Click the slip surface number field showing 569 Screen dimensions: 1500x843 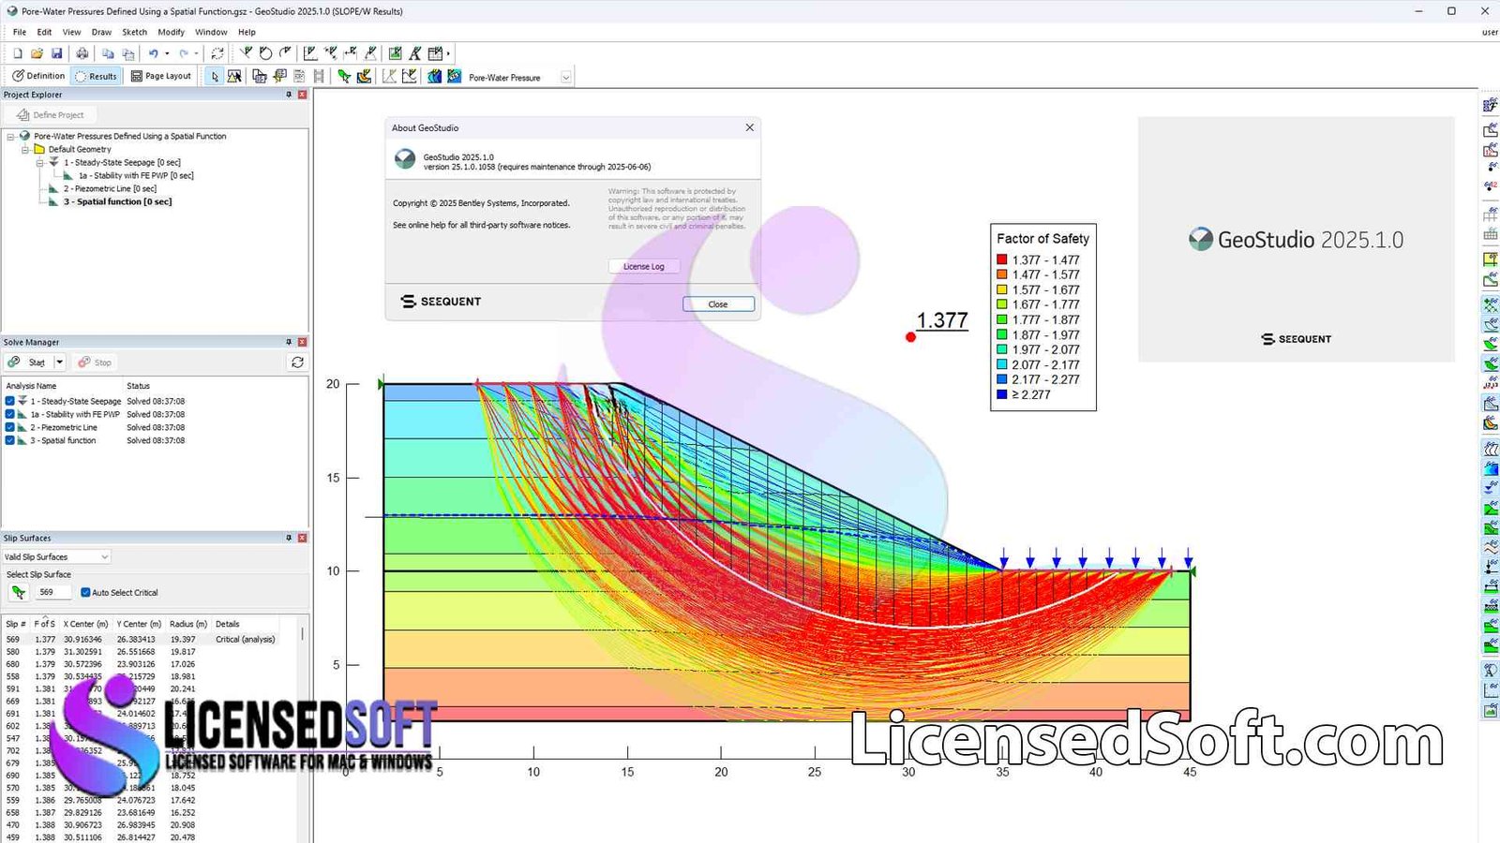pos(53,592)
